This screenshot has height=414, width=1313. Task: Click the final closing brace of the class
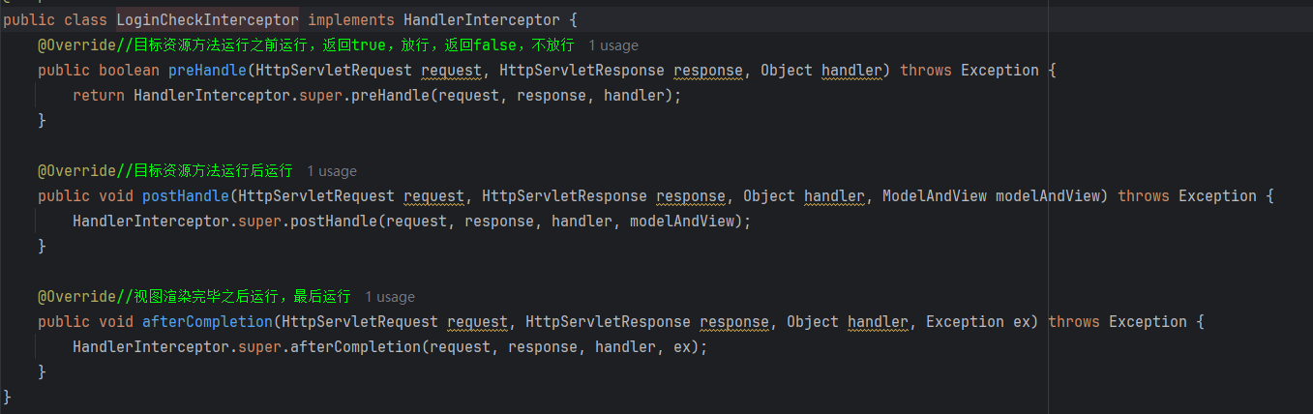tap(8, 398)
